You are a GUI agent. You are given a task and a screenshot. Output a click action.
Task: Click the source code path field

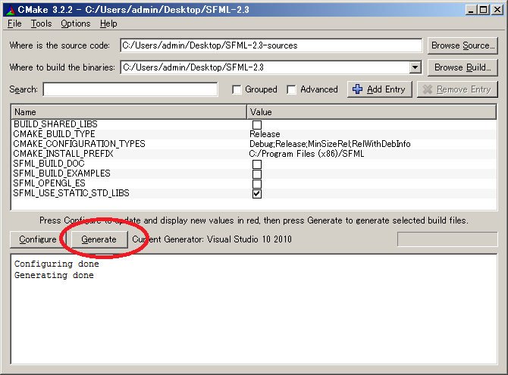point(271,45)
